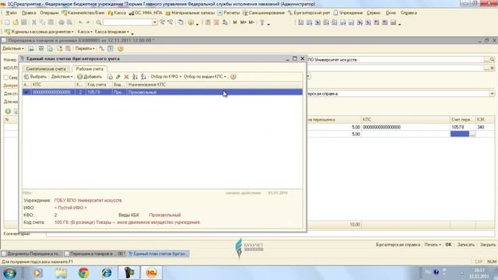Screen dimensions: 498x280
Task: Click the cut scissors icon in main toolbar
Action: coord(34,23)
